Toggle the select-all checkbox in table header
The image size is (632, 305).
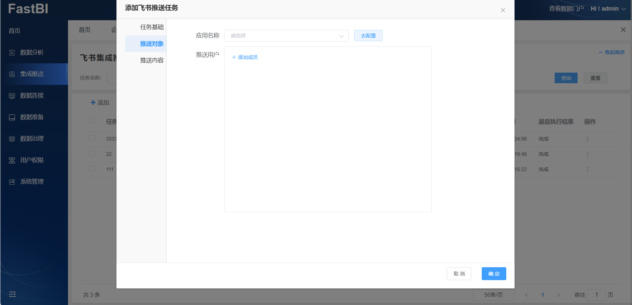tap(92, 121)
